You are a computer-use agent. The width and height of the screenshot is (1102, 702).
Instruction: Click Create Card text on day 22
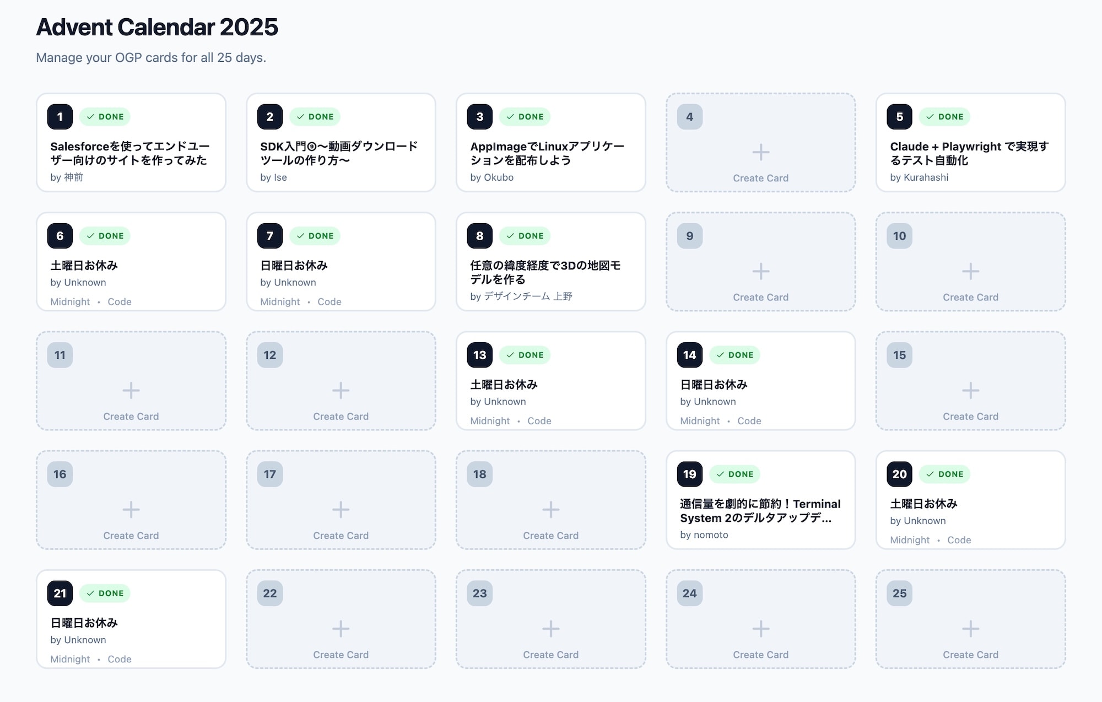[341, 655]
